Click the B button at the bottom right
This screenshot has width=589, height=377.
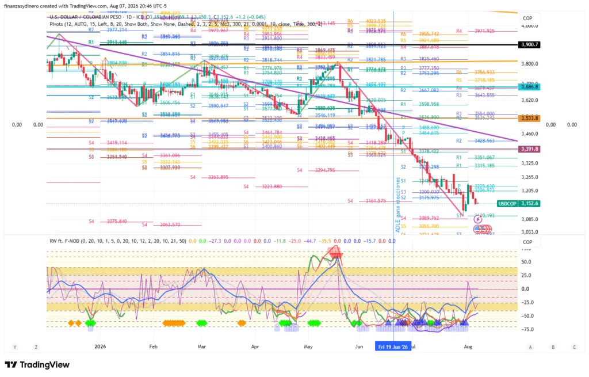click(x=553, y=347)
